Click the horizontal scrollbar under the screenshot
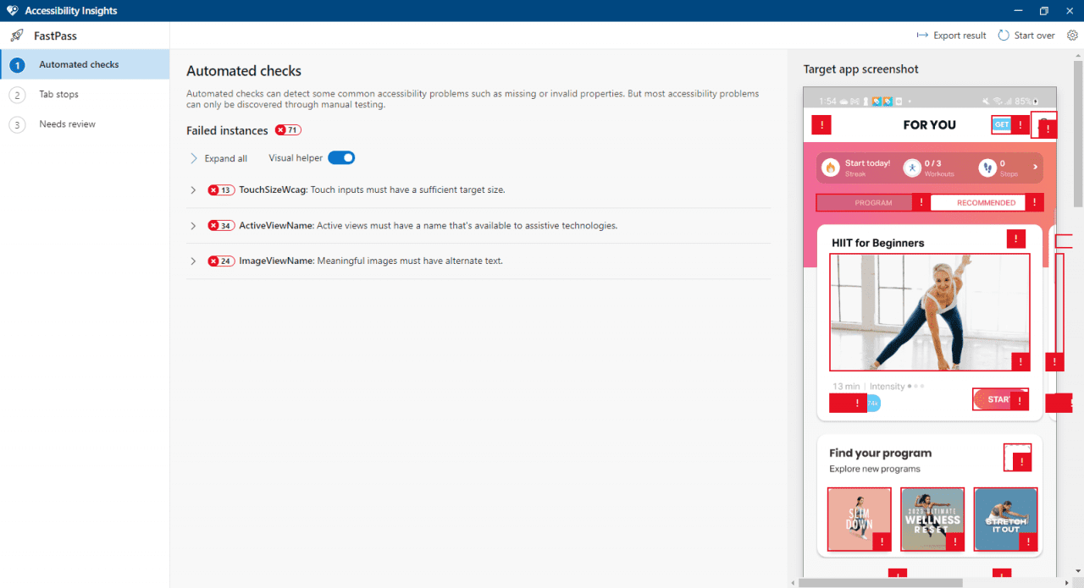This screenshot has width=1084, height=588. (881, 582)
